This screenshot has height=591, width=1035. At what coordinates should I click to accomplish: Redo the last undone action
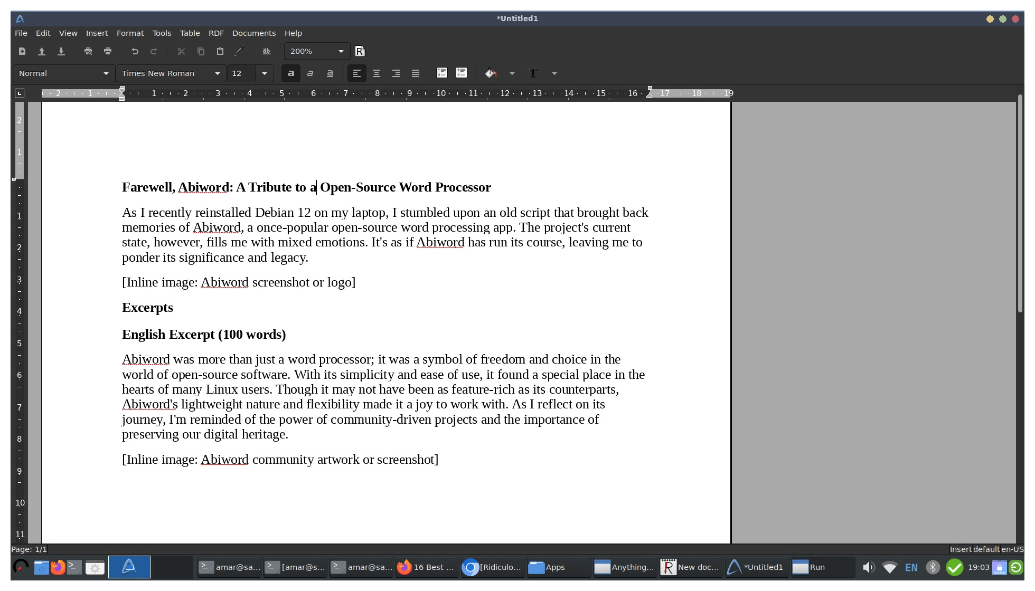click(154, 51)
